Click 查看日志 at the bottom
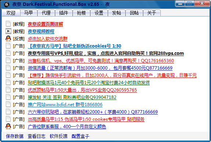The image size is (211, 142). 36,136
